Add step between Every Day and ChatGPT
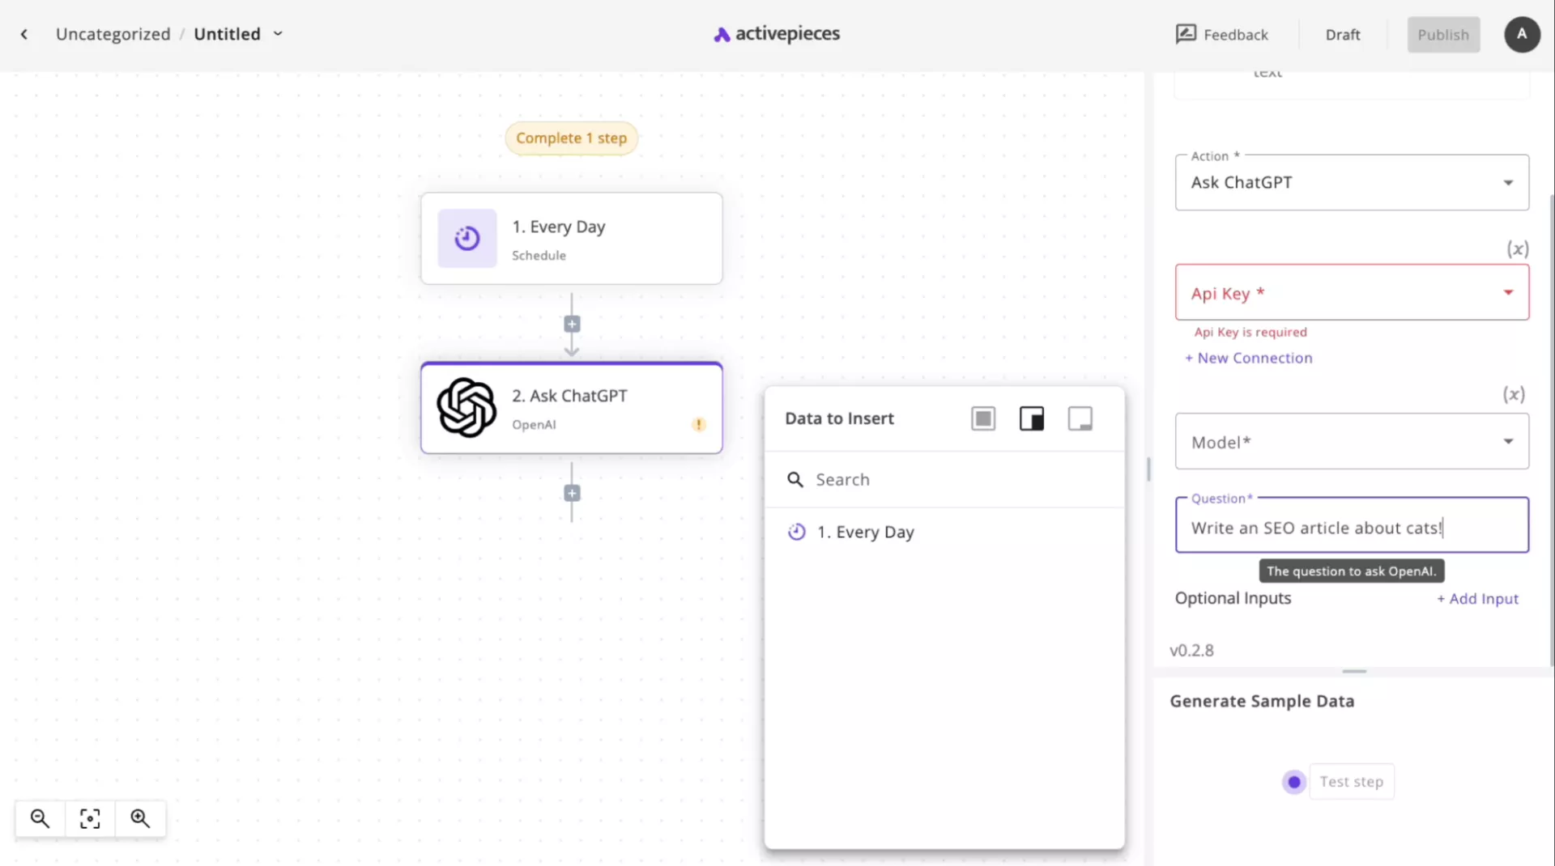The width and height of the screenshot is (1555, 866). 572,325
